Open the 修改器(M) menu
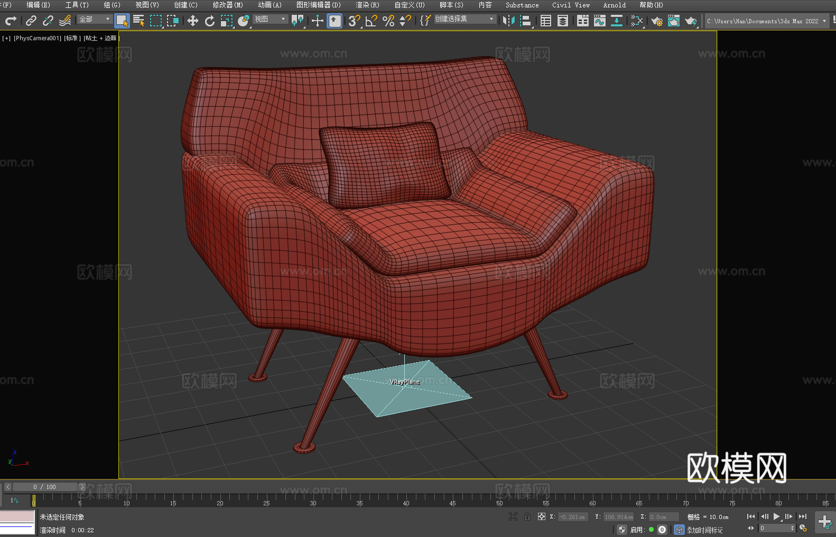The height and width of the screenshot is (537, 836). 228,5
